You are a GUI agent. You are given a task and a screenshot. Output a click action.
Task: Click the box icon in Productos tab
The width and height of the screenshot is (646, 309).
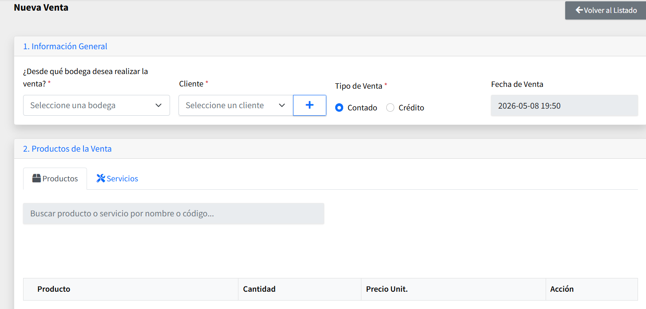pyautogui.click(x=36, y=178)
